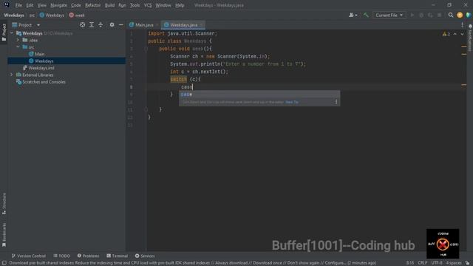
Task: Open Search Everywhere magnifier icon
Action: click(x=451, y=15)
